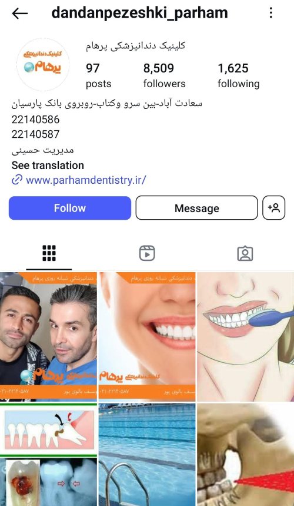Screen dimensions: 294x506
Task: Open the tagged photos tab
Action: click(x=245, y=253)
